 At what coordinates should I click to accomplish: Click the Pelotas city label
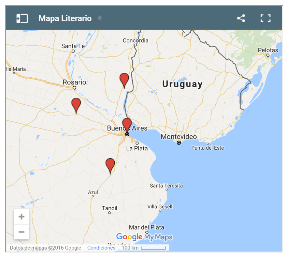(268, 50)
